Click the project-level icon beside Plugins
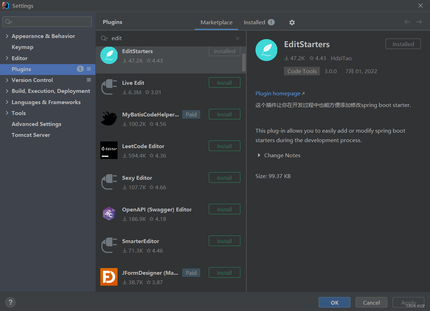Image resolution: width=430 pixels, height=311 pixels. [x=89, y=69]
